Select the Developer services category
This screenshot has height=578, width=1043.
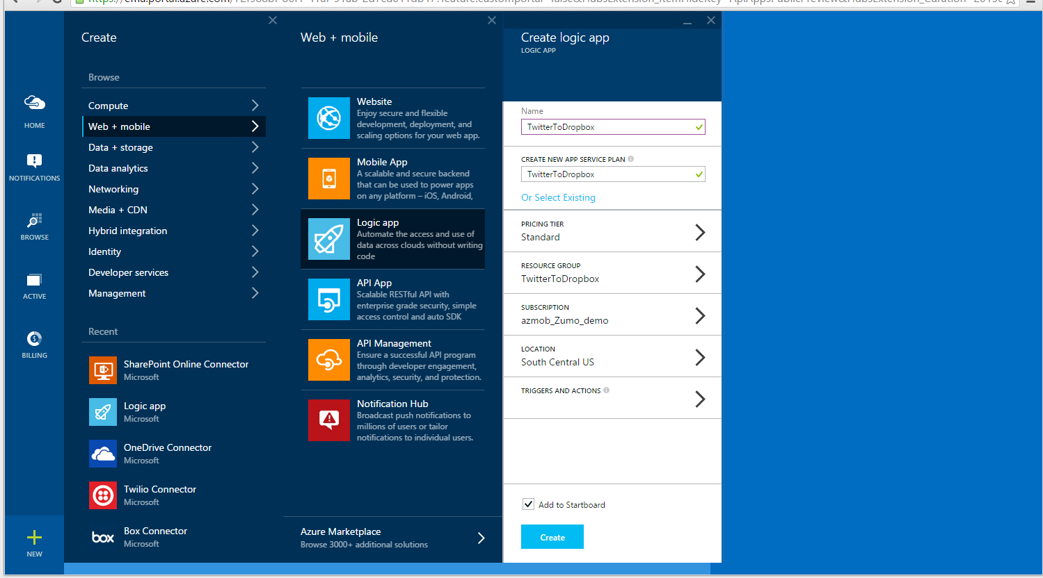pyautogui.click(x=173, y=272)
